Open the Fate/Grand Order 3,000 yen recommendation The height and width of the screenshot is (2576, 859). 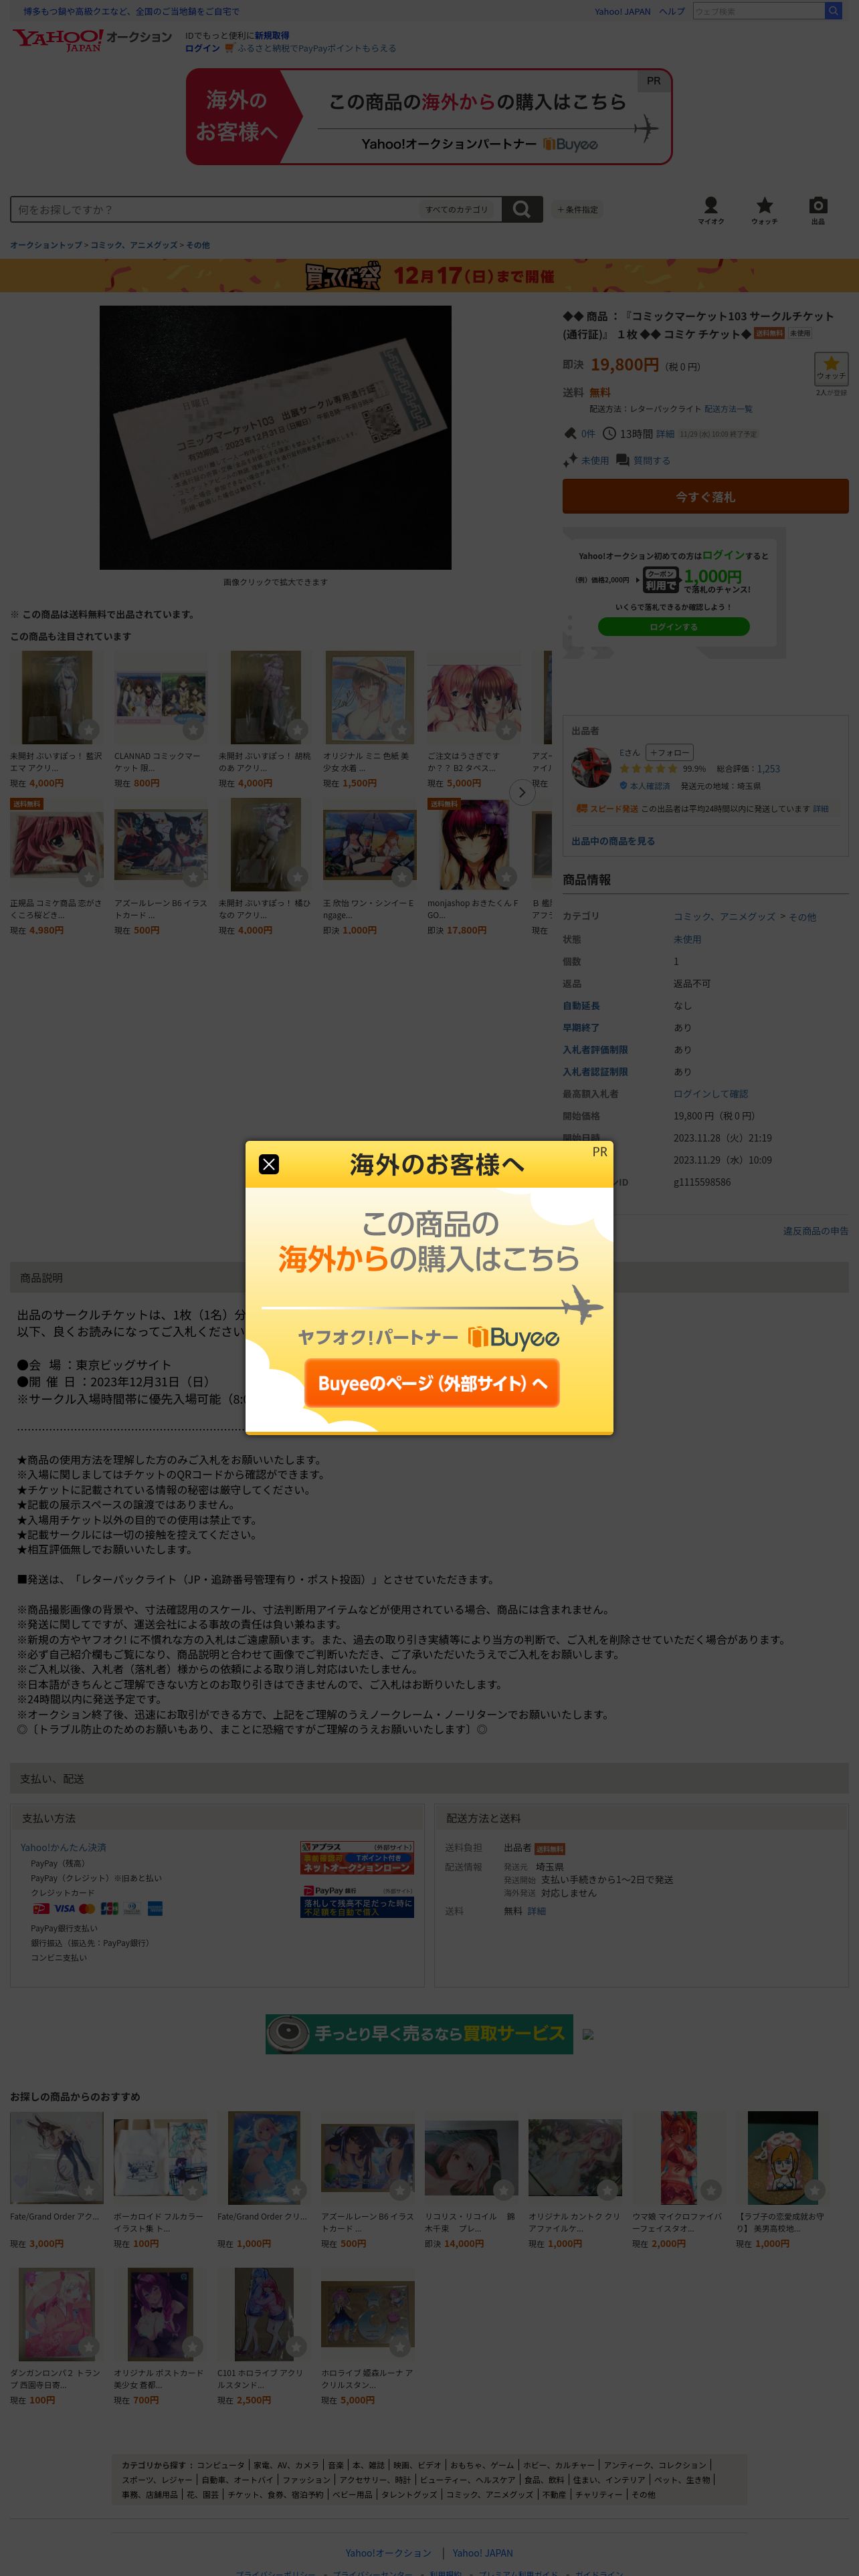point(57,2180)
